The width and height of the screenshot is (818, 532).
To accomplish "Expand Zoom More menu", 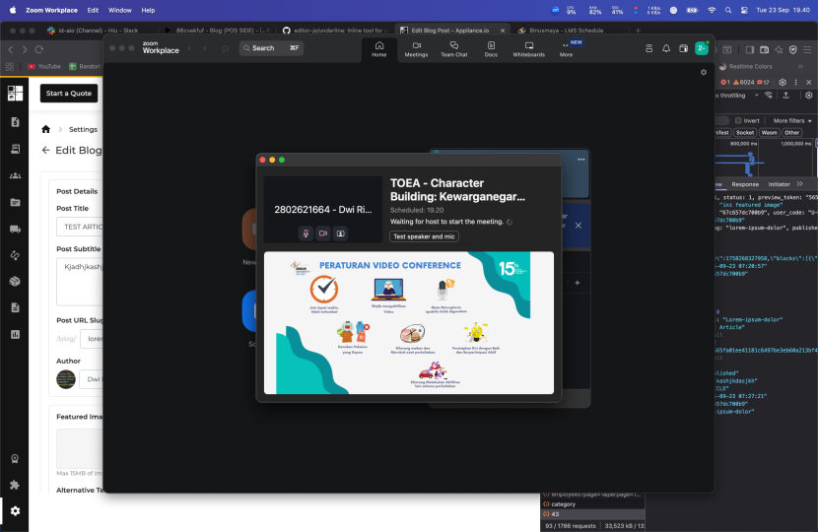I will 566,49.
